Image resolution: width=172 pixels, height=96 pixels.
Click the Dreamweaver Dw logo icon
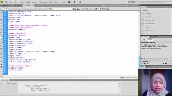tap(2, 2)
